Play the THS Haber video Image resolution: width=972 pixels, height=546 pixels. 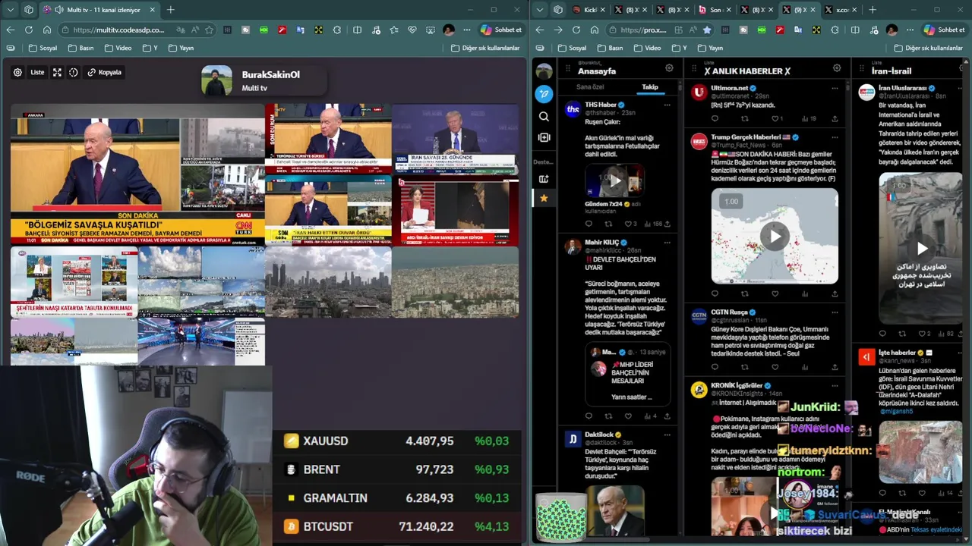pyautogui.click(x=614, y=180)
